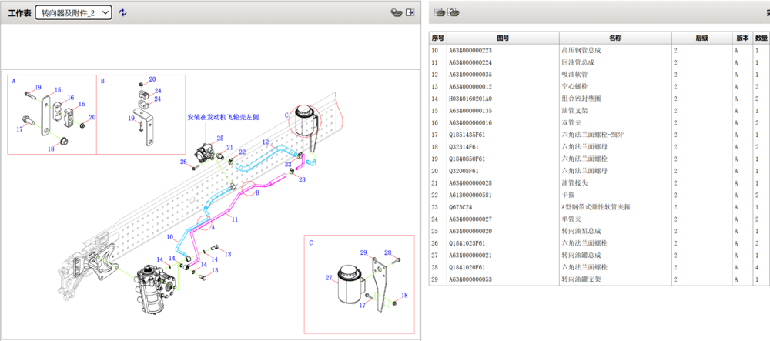770x341 pixels.
Task: Select part number A634000000224 row
Action: coord(481,62)
